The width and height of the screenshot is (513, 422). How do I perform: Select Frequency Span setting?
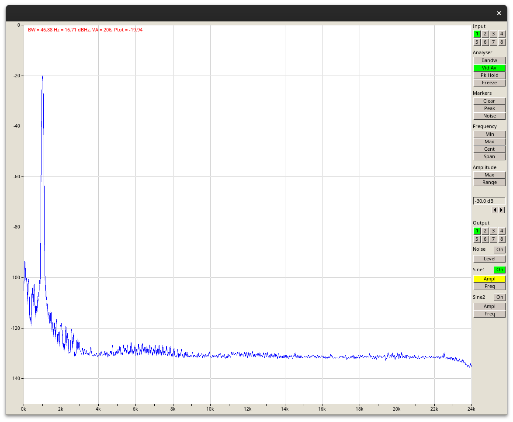point(489,156)
